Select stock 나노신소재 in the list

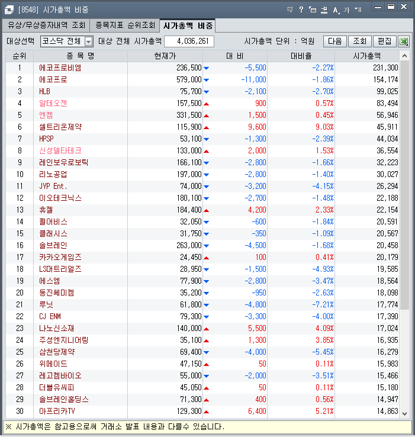tap(57, 328)
